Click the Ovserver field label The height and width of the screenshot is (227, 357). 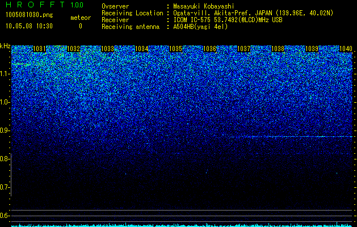click(x=115, y=6)
